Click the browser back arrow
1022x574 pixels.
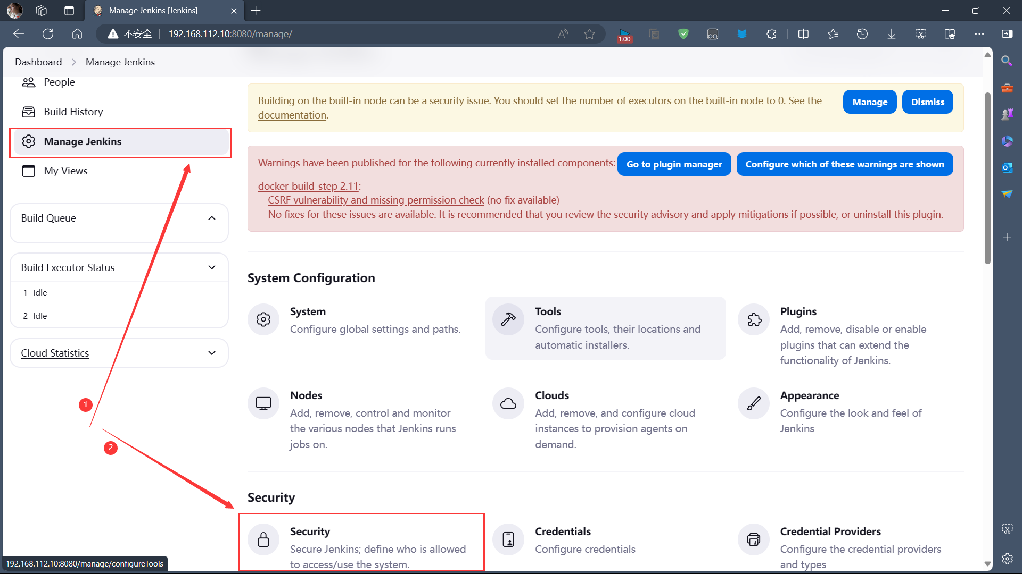click(19, 34)
